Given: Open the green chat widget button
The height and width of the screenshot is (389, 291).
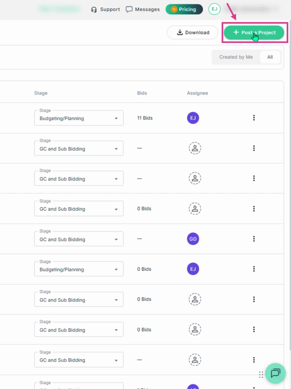Looking at the screenshot, I should click(276, 373).
